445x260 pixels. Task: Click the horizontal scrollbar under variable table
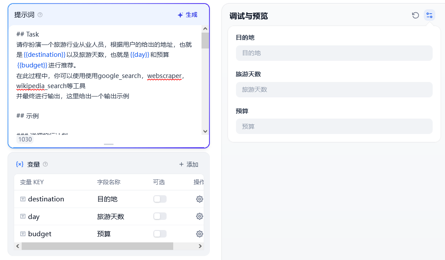pyautogui.click(x=97, y=246)
